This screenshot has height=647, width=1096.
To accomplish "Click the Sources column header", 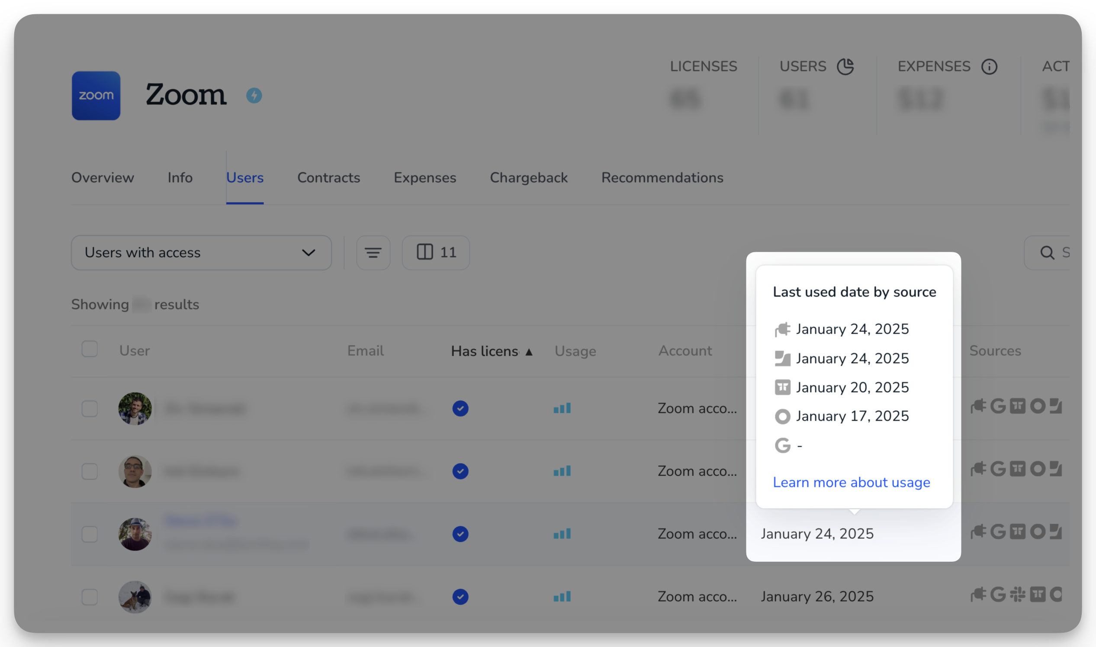I will click(995, 351).
